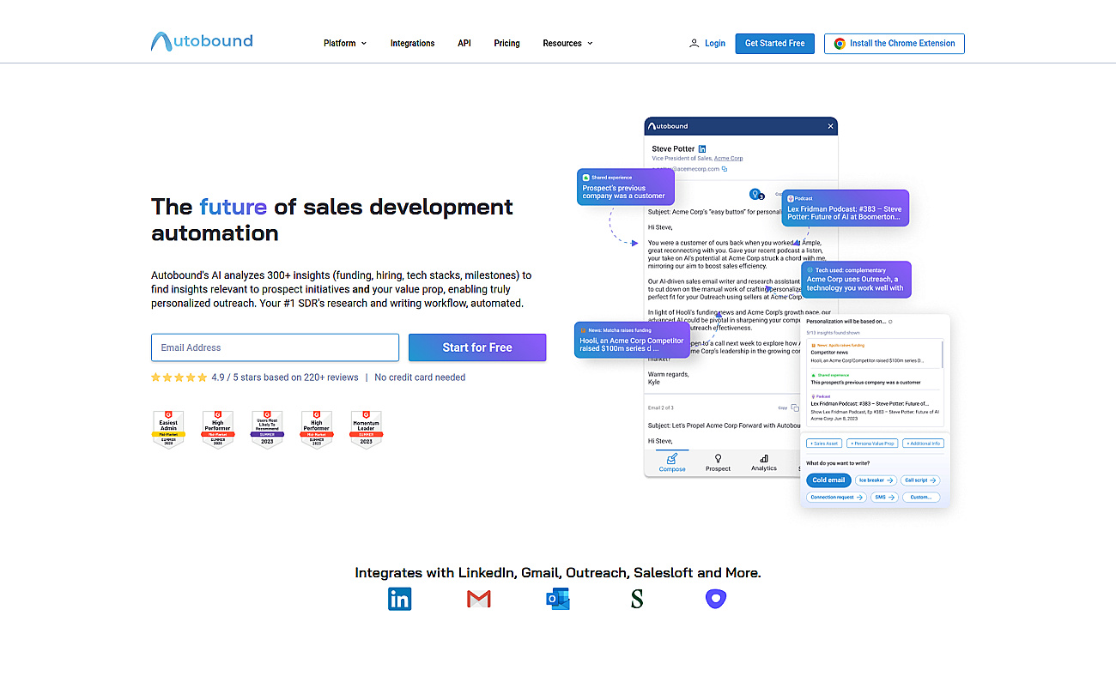The image size is (1116, 676).
Task: Click the five-star rating graphic
Action: [179, 377]
